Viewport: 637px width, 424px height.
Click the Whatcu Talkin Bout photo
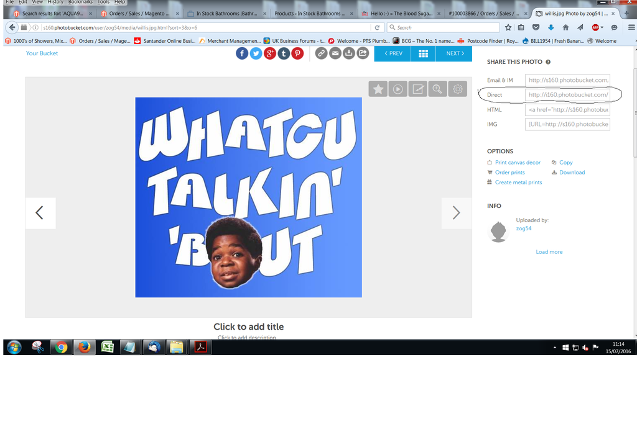249,197
